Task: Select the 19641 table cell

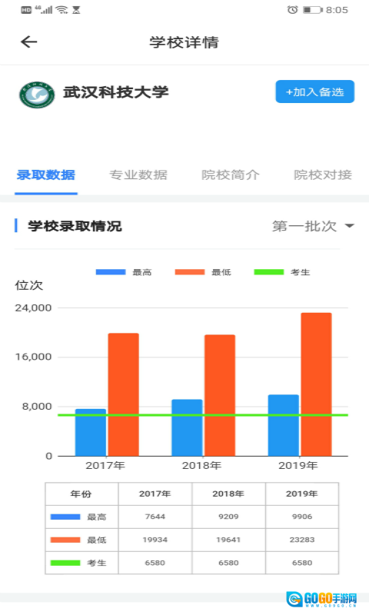Action: pyautogui.click(x=228, y=540)
